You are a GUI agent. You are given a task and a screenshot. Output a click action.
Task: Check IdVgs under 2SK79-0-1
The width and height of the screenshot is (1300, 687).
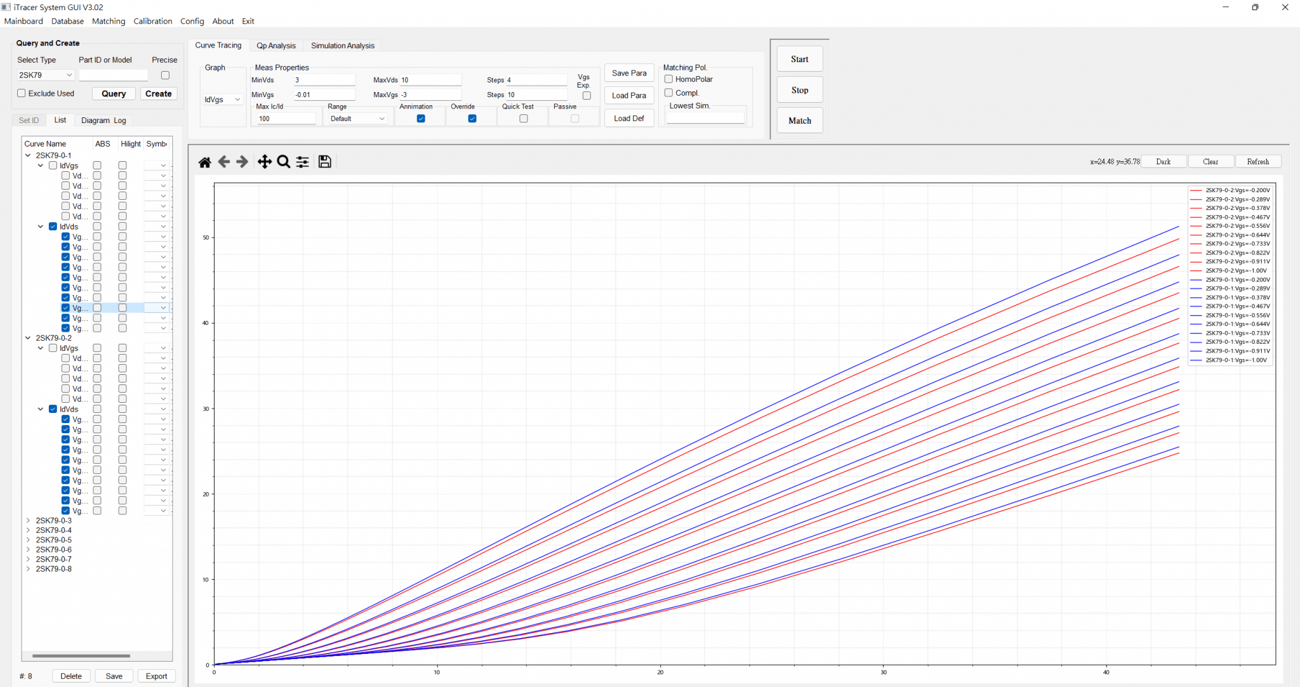pyautogui.click(x=53, y=166)
